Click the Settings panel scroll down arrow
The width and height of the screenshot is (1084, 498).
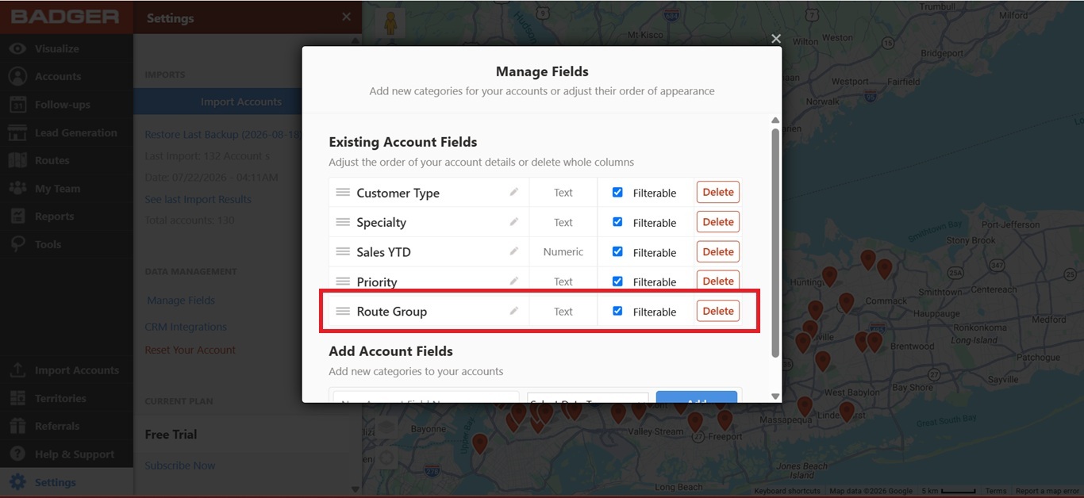(x=356, y=489)
